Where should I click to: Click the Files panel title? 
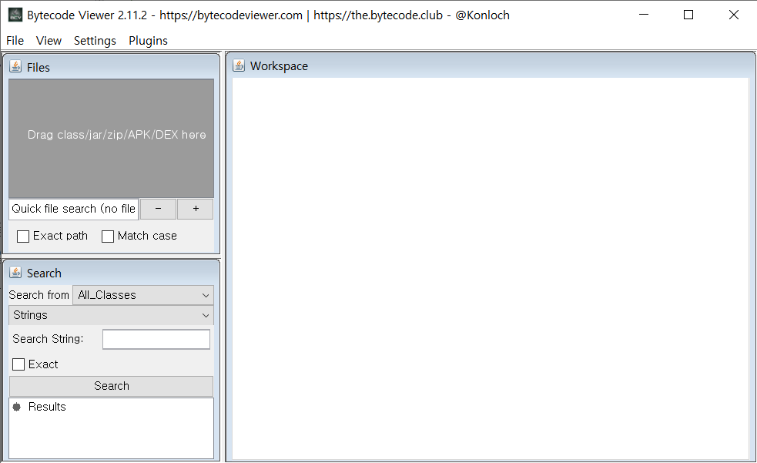coord(39,68)
